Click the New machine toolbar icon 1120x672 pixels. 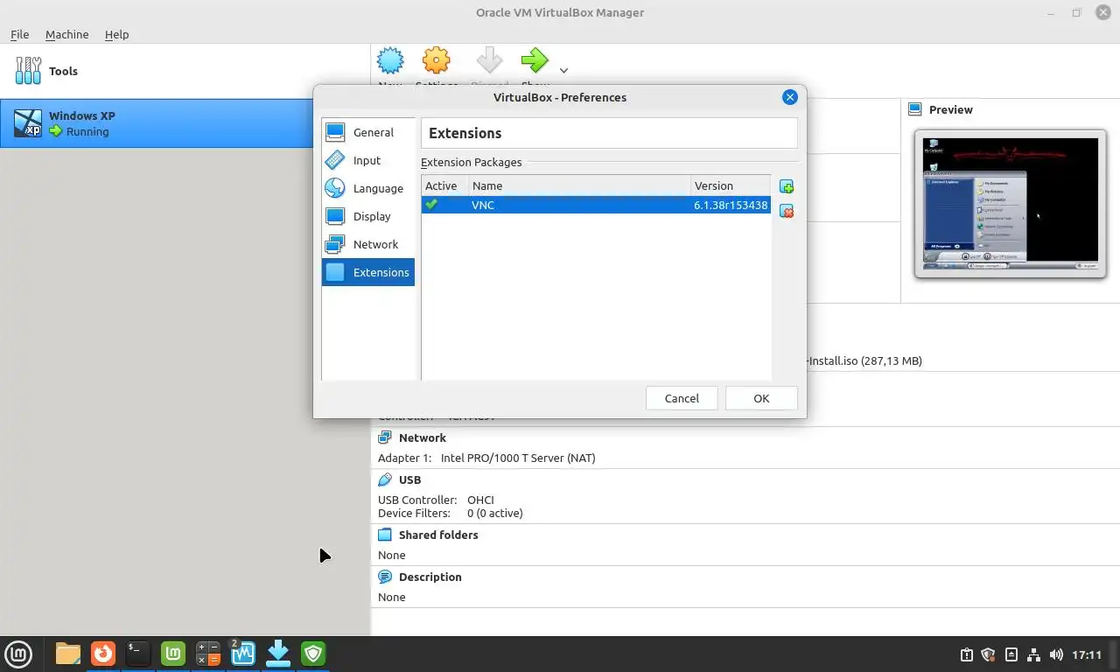[x=390, y=61]
